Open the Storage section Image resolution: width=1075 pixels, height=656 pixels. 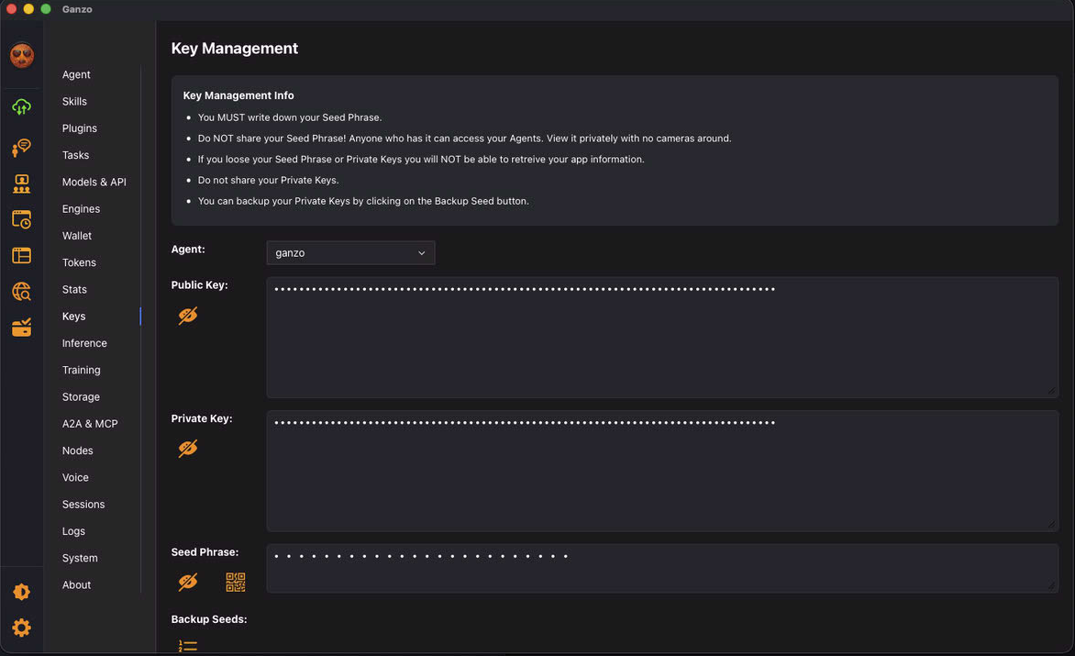(81, 397)
